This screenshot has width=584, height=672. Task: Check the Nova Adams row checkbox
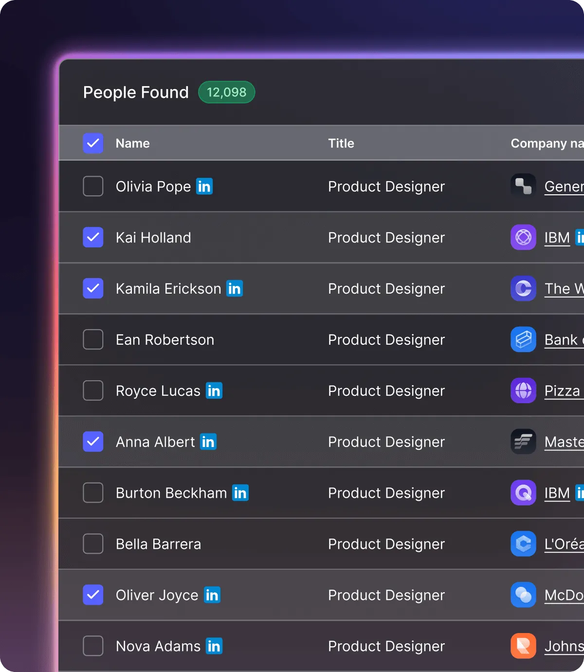(x=93, y=646)
